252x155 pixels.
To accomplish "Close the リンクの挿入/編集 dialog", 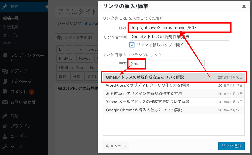I will 244,6.
